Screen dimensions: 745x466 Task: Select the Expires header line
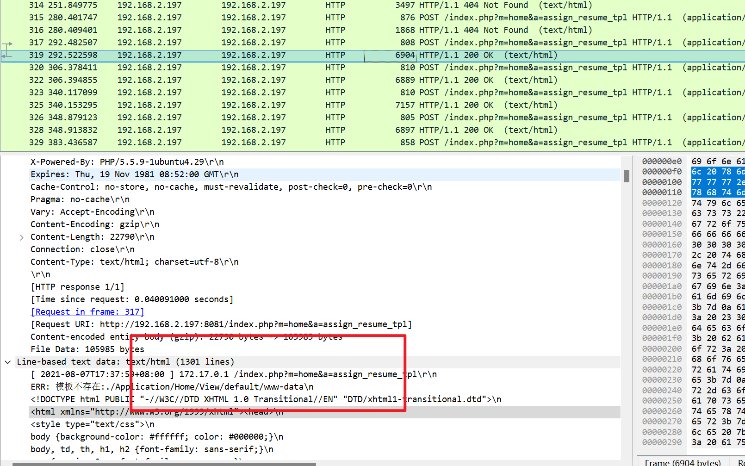click(135, 174)
